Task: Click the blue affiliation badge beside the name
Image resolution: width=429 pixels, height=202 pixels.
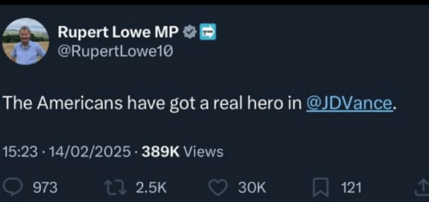Action: [x=207, y=32]
